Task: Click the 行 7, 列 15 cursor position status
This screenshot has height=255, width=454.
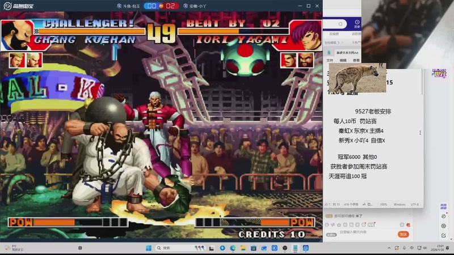Action: click(332, 205)
